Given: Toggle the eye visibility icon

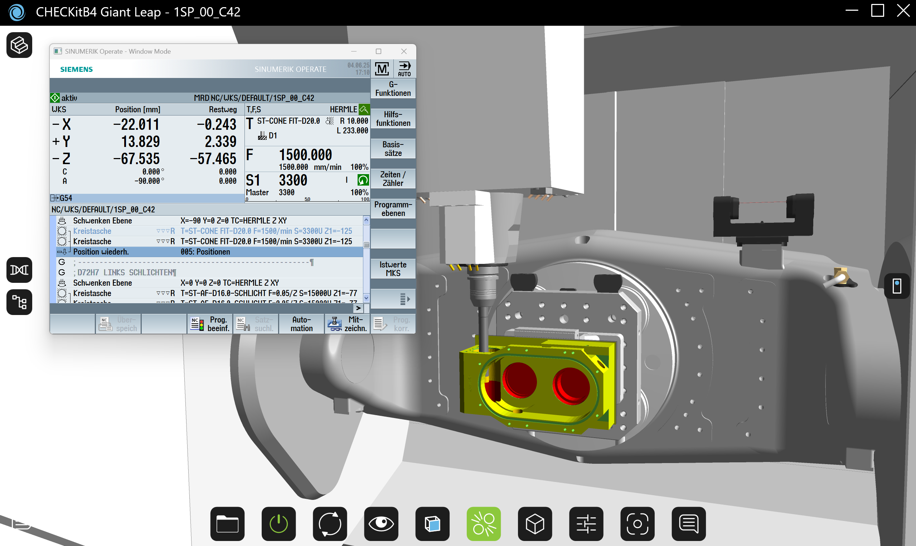Looking at the screenshot, I should pyautogui.click(x=381, y=523).
